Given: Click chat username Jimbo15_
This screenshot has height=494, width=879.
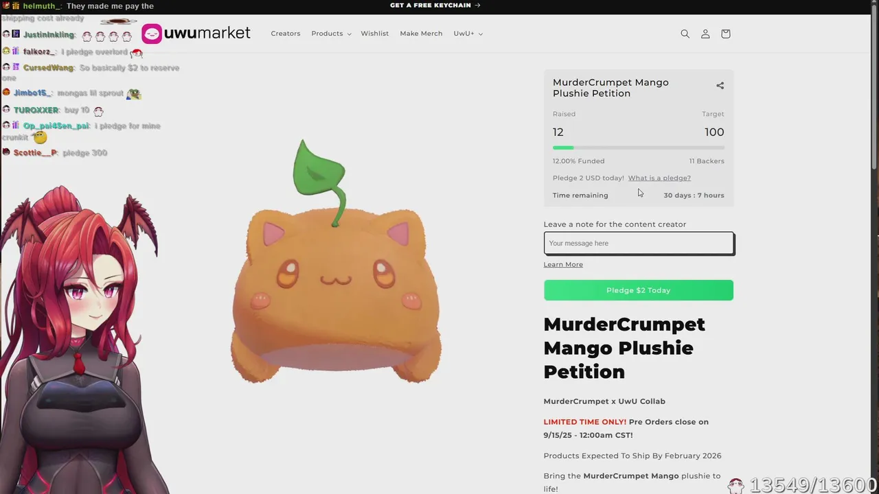Looking at the screenshot, I should coord(33,93).
